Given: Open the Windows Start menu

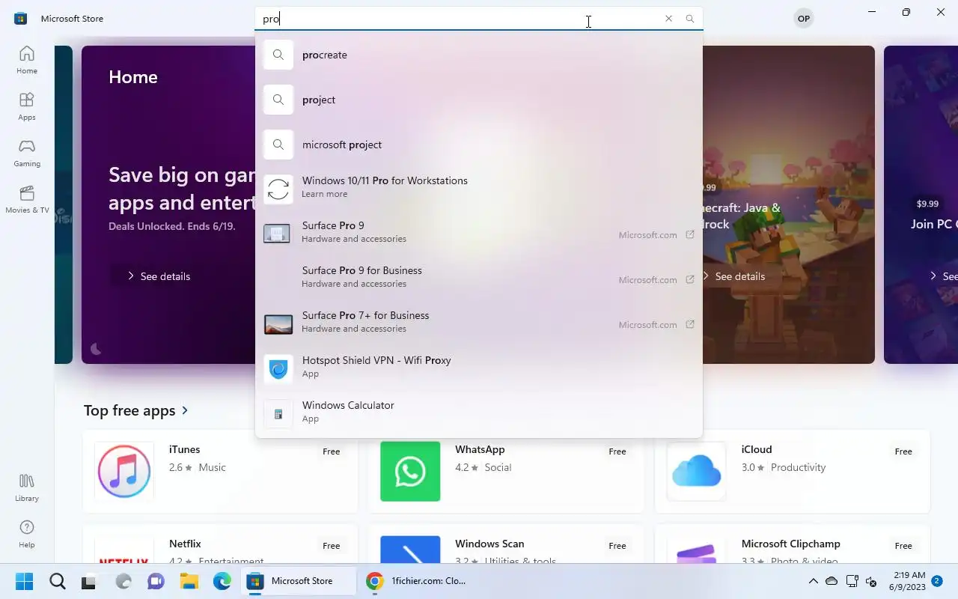Looking at the screenshot, I should [24, 581].
